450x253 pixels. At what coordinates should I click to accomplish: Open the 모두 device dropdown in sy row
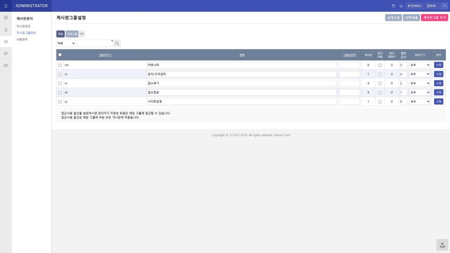click(420, 102)
